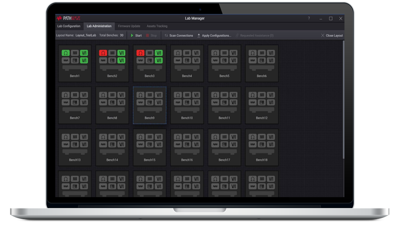The width and height of the screenshot is (402, 226).
Task: Click the oscilloscope icon in Bench5
Action: click(224, 61)
